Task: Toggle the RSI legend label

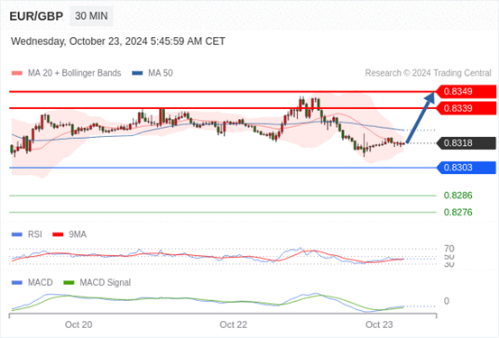Action: 35,234
